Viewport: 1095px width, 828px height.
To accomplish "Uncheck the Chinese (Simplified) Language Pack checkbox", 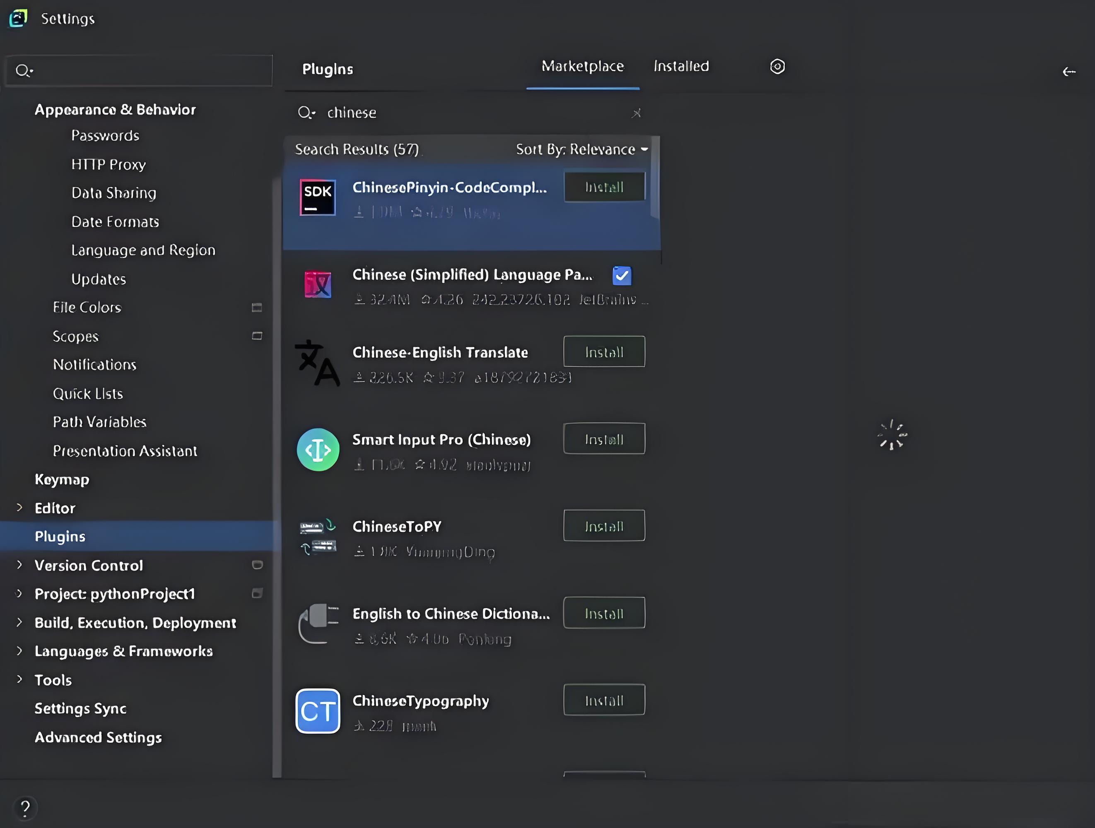I will tap(622, 276).
